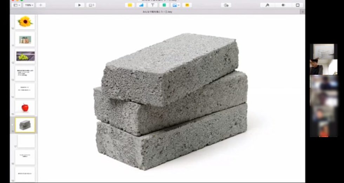This screenshot has width=344, height=183.
Task: Toggle the Format inspector panel
Action: (267, 5)
